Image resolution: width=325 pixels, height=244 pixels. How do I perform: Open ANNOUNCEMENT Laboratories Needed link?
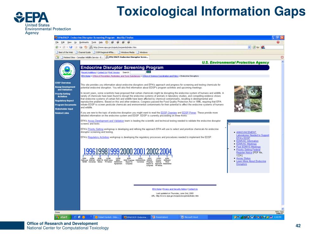coord(253,135)
